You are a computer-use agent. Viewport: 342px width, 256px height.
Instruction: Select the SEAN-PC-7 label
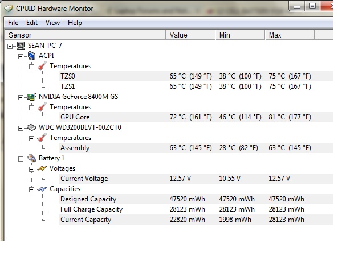pos(44,46)
